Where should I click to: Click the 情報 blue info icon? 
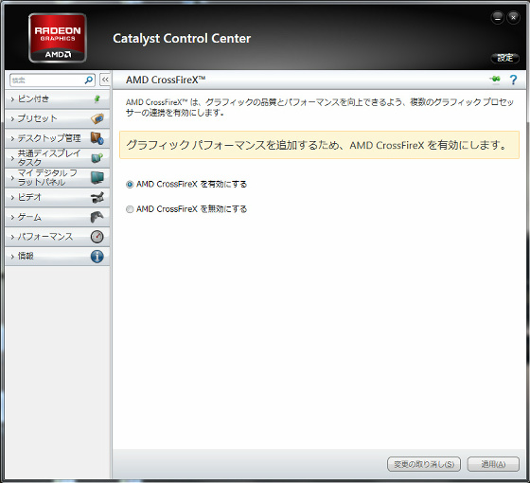[97, 256]
